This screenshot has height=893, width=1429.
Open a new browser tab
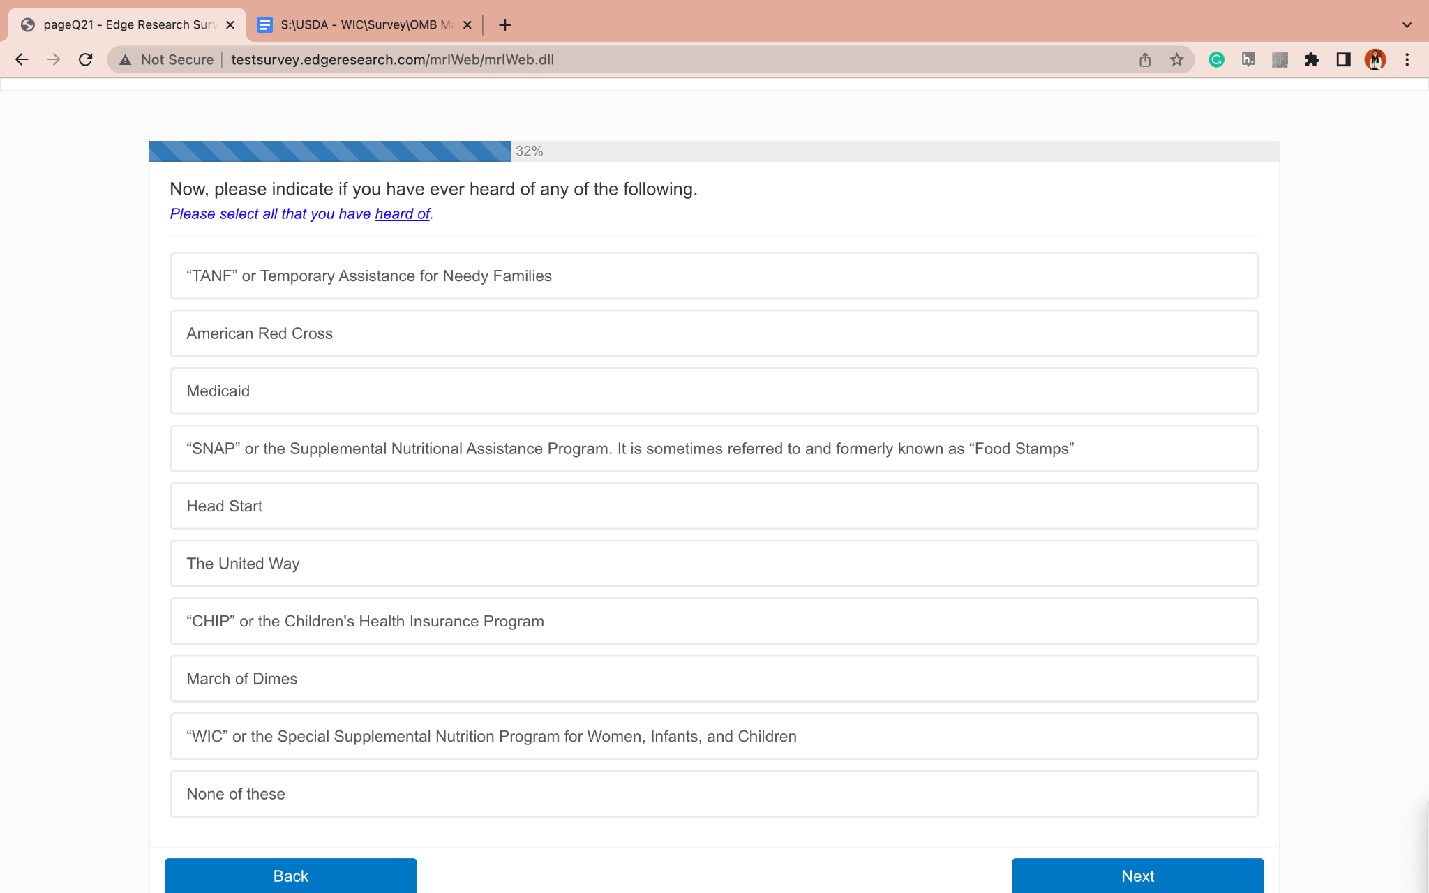click(x=505, y=25)
